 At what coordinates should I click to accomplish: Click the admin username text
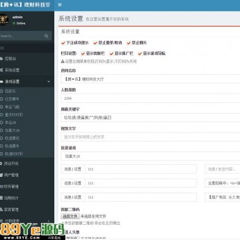pyautogui.click(x=18, y=17)
